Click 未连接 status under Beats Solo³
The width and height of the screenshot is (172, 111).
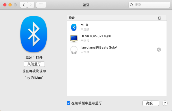click(85, 52)
